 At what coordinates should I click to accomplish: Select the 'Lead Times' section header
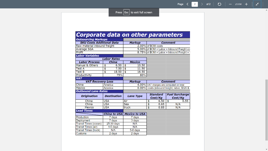(x=84, y=111)
